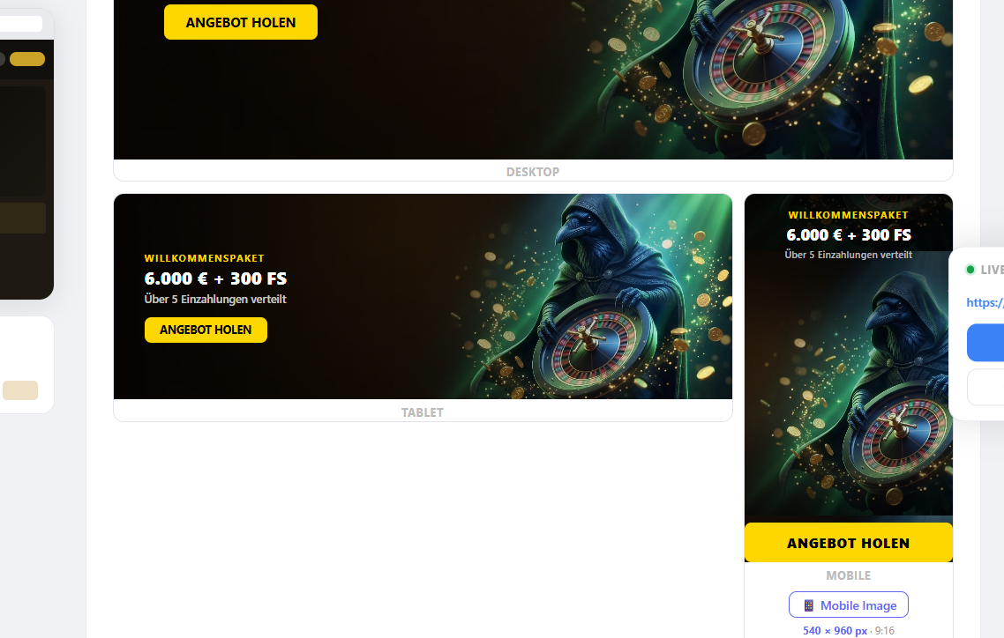Click the green LIVE status dot
Image resolution: width=1004 pixels, height=638 pixels.
pos(970,270)
